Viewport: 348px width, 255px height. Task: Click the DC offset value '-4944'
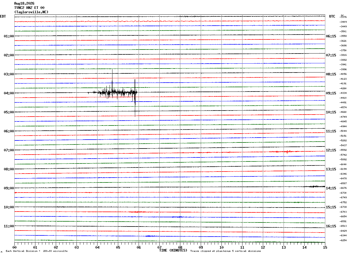[343, 126]
